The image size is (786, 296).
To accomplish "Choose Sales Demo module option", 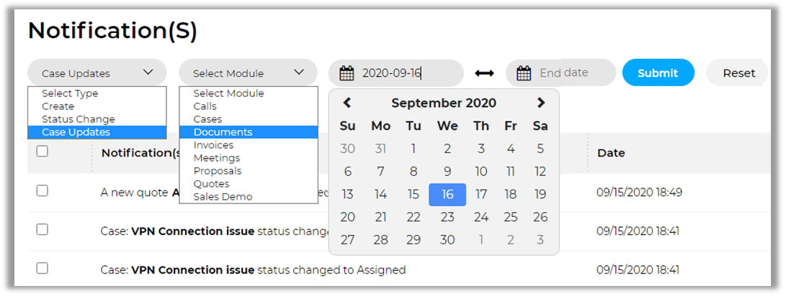I will tap(223, 197).
